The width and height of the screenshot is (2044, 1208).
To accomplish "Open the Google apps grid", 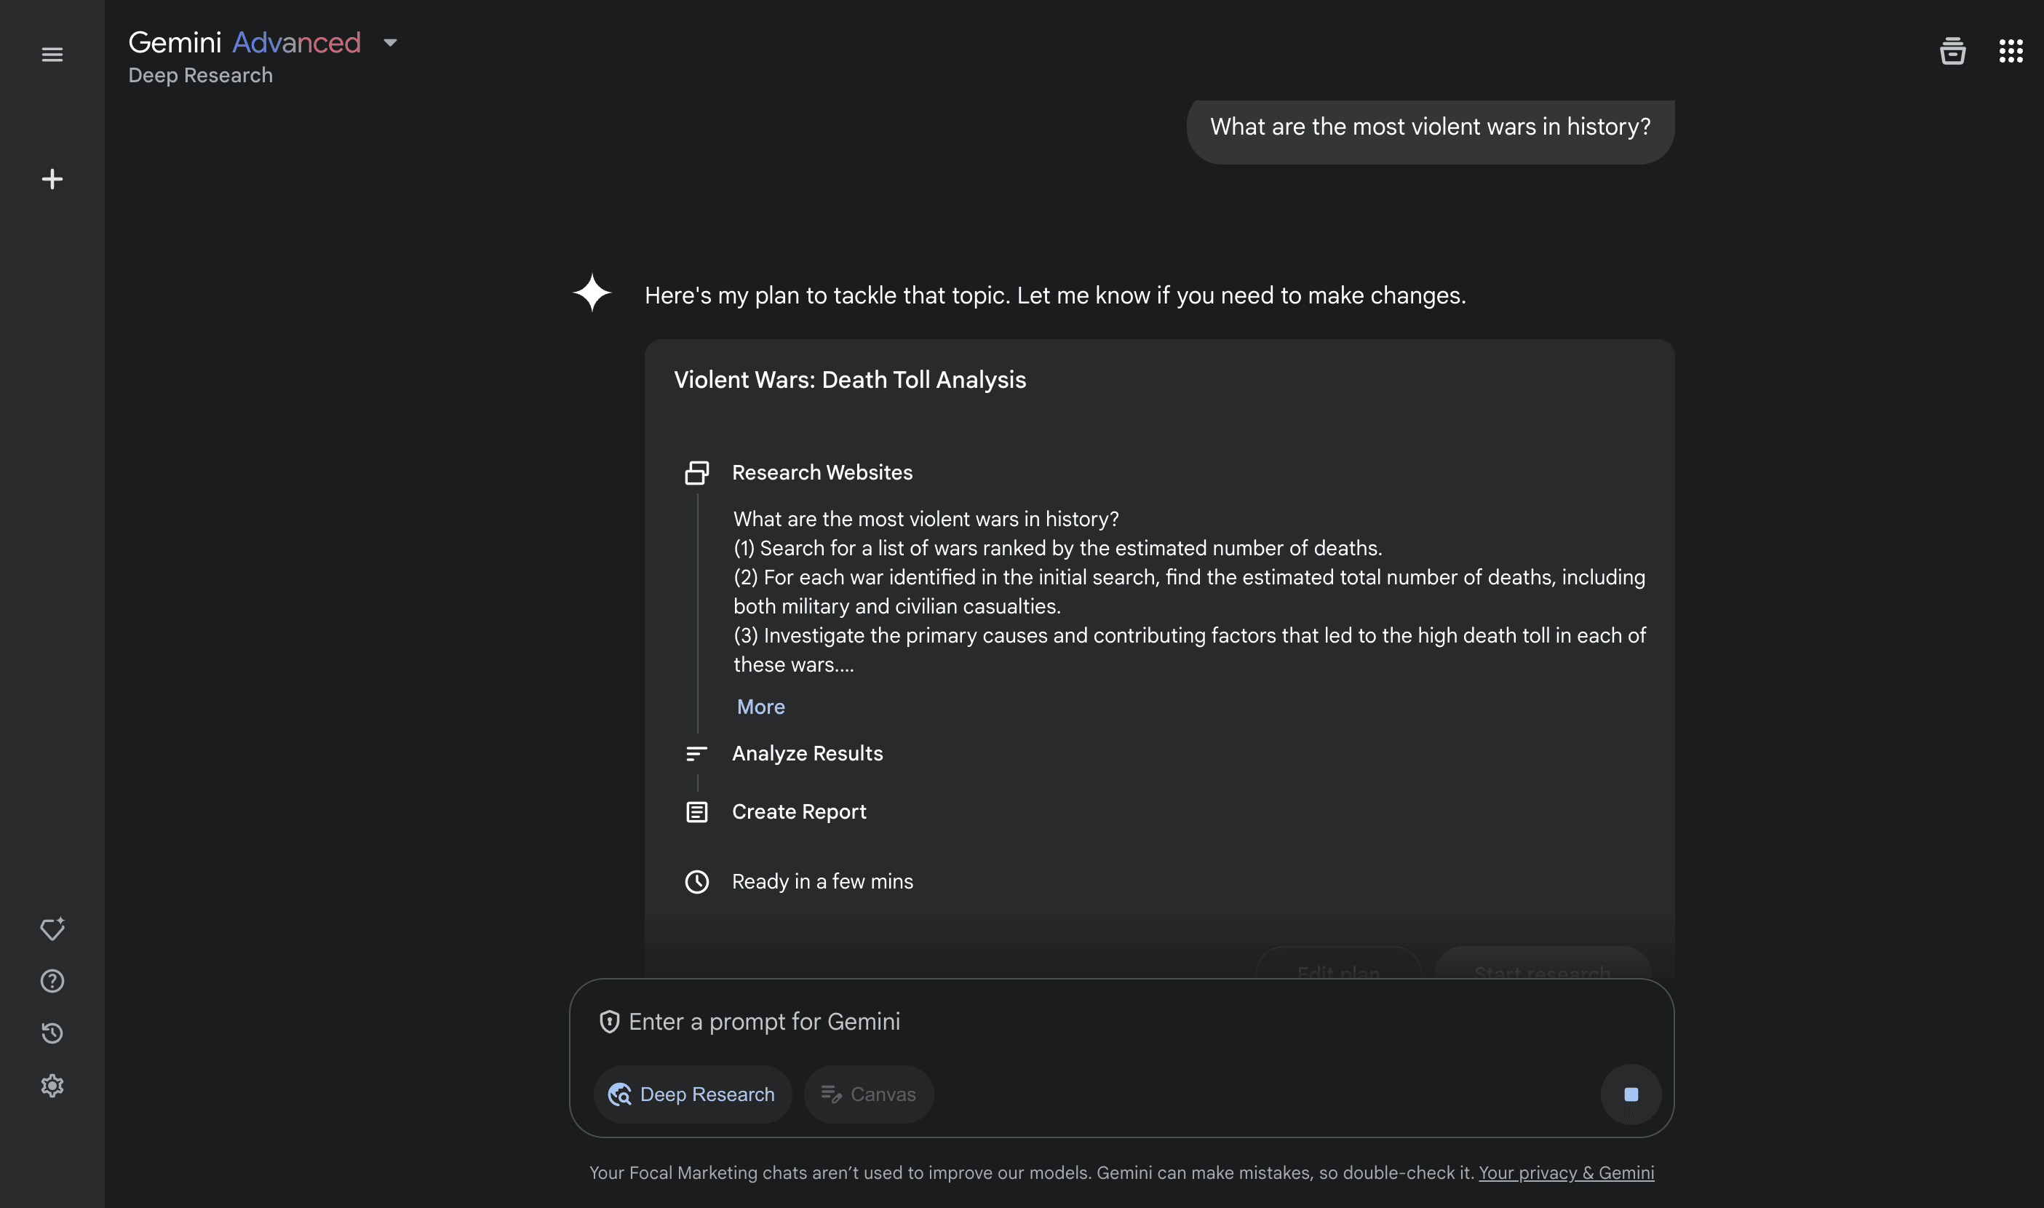I will click(2011, 51).
